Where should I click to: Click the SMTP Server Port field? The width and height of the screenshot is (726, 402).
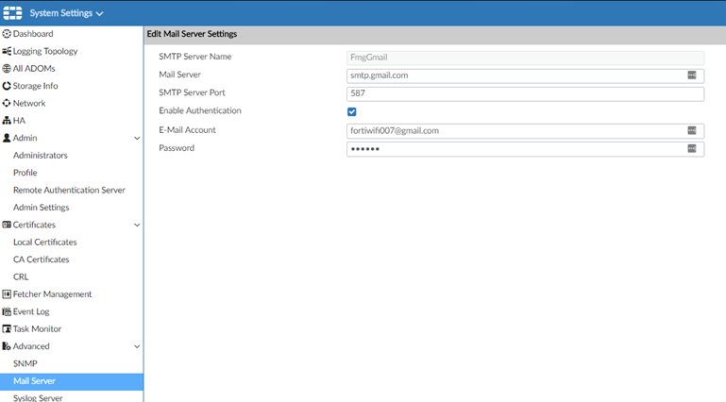coord(525,93)
